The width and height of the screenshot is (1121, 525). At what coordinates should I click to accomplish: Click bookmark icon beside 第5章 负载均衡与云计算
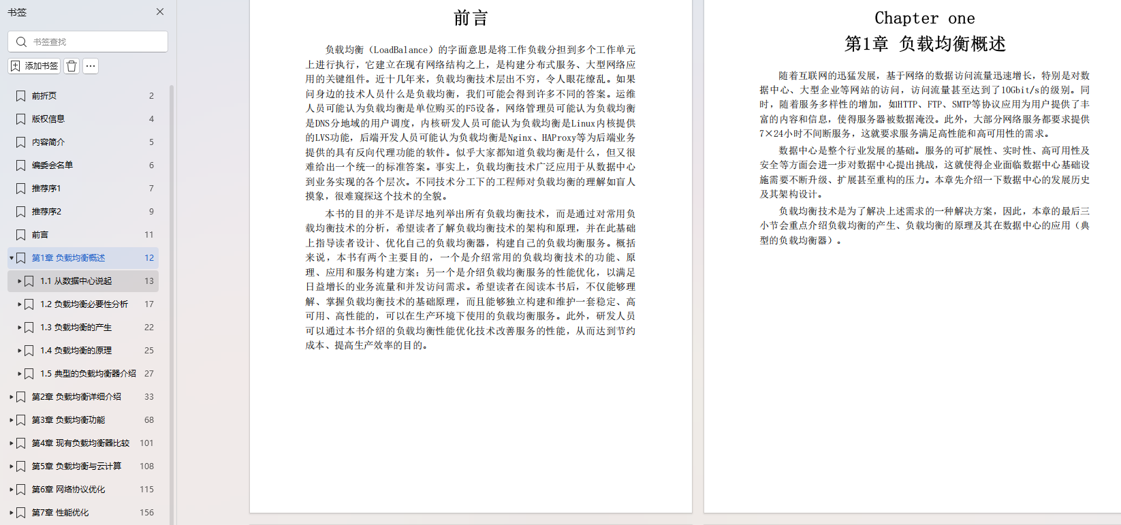[21, 466]
